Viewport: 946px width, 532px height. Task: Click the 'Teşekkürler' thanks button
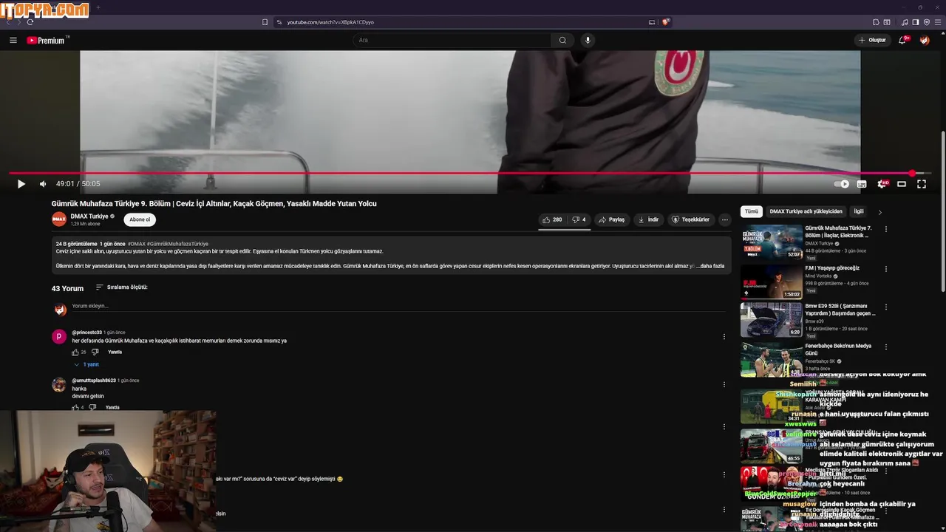pos(690,219)
